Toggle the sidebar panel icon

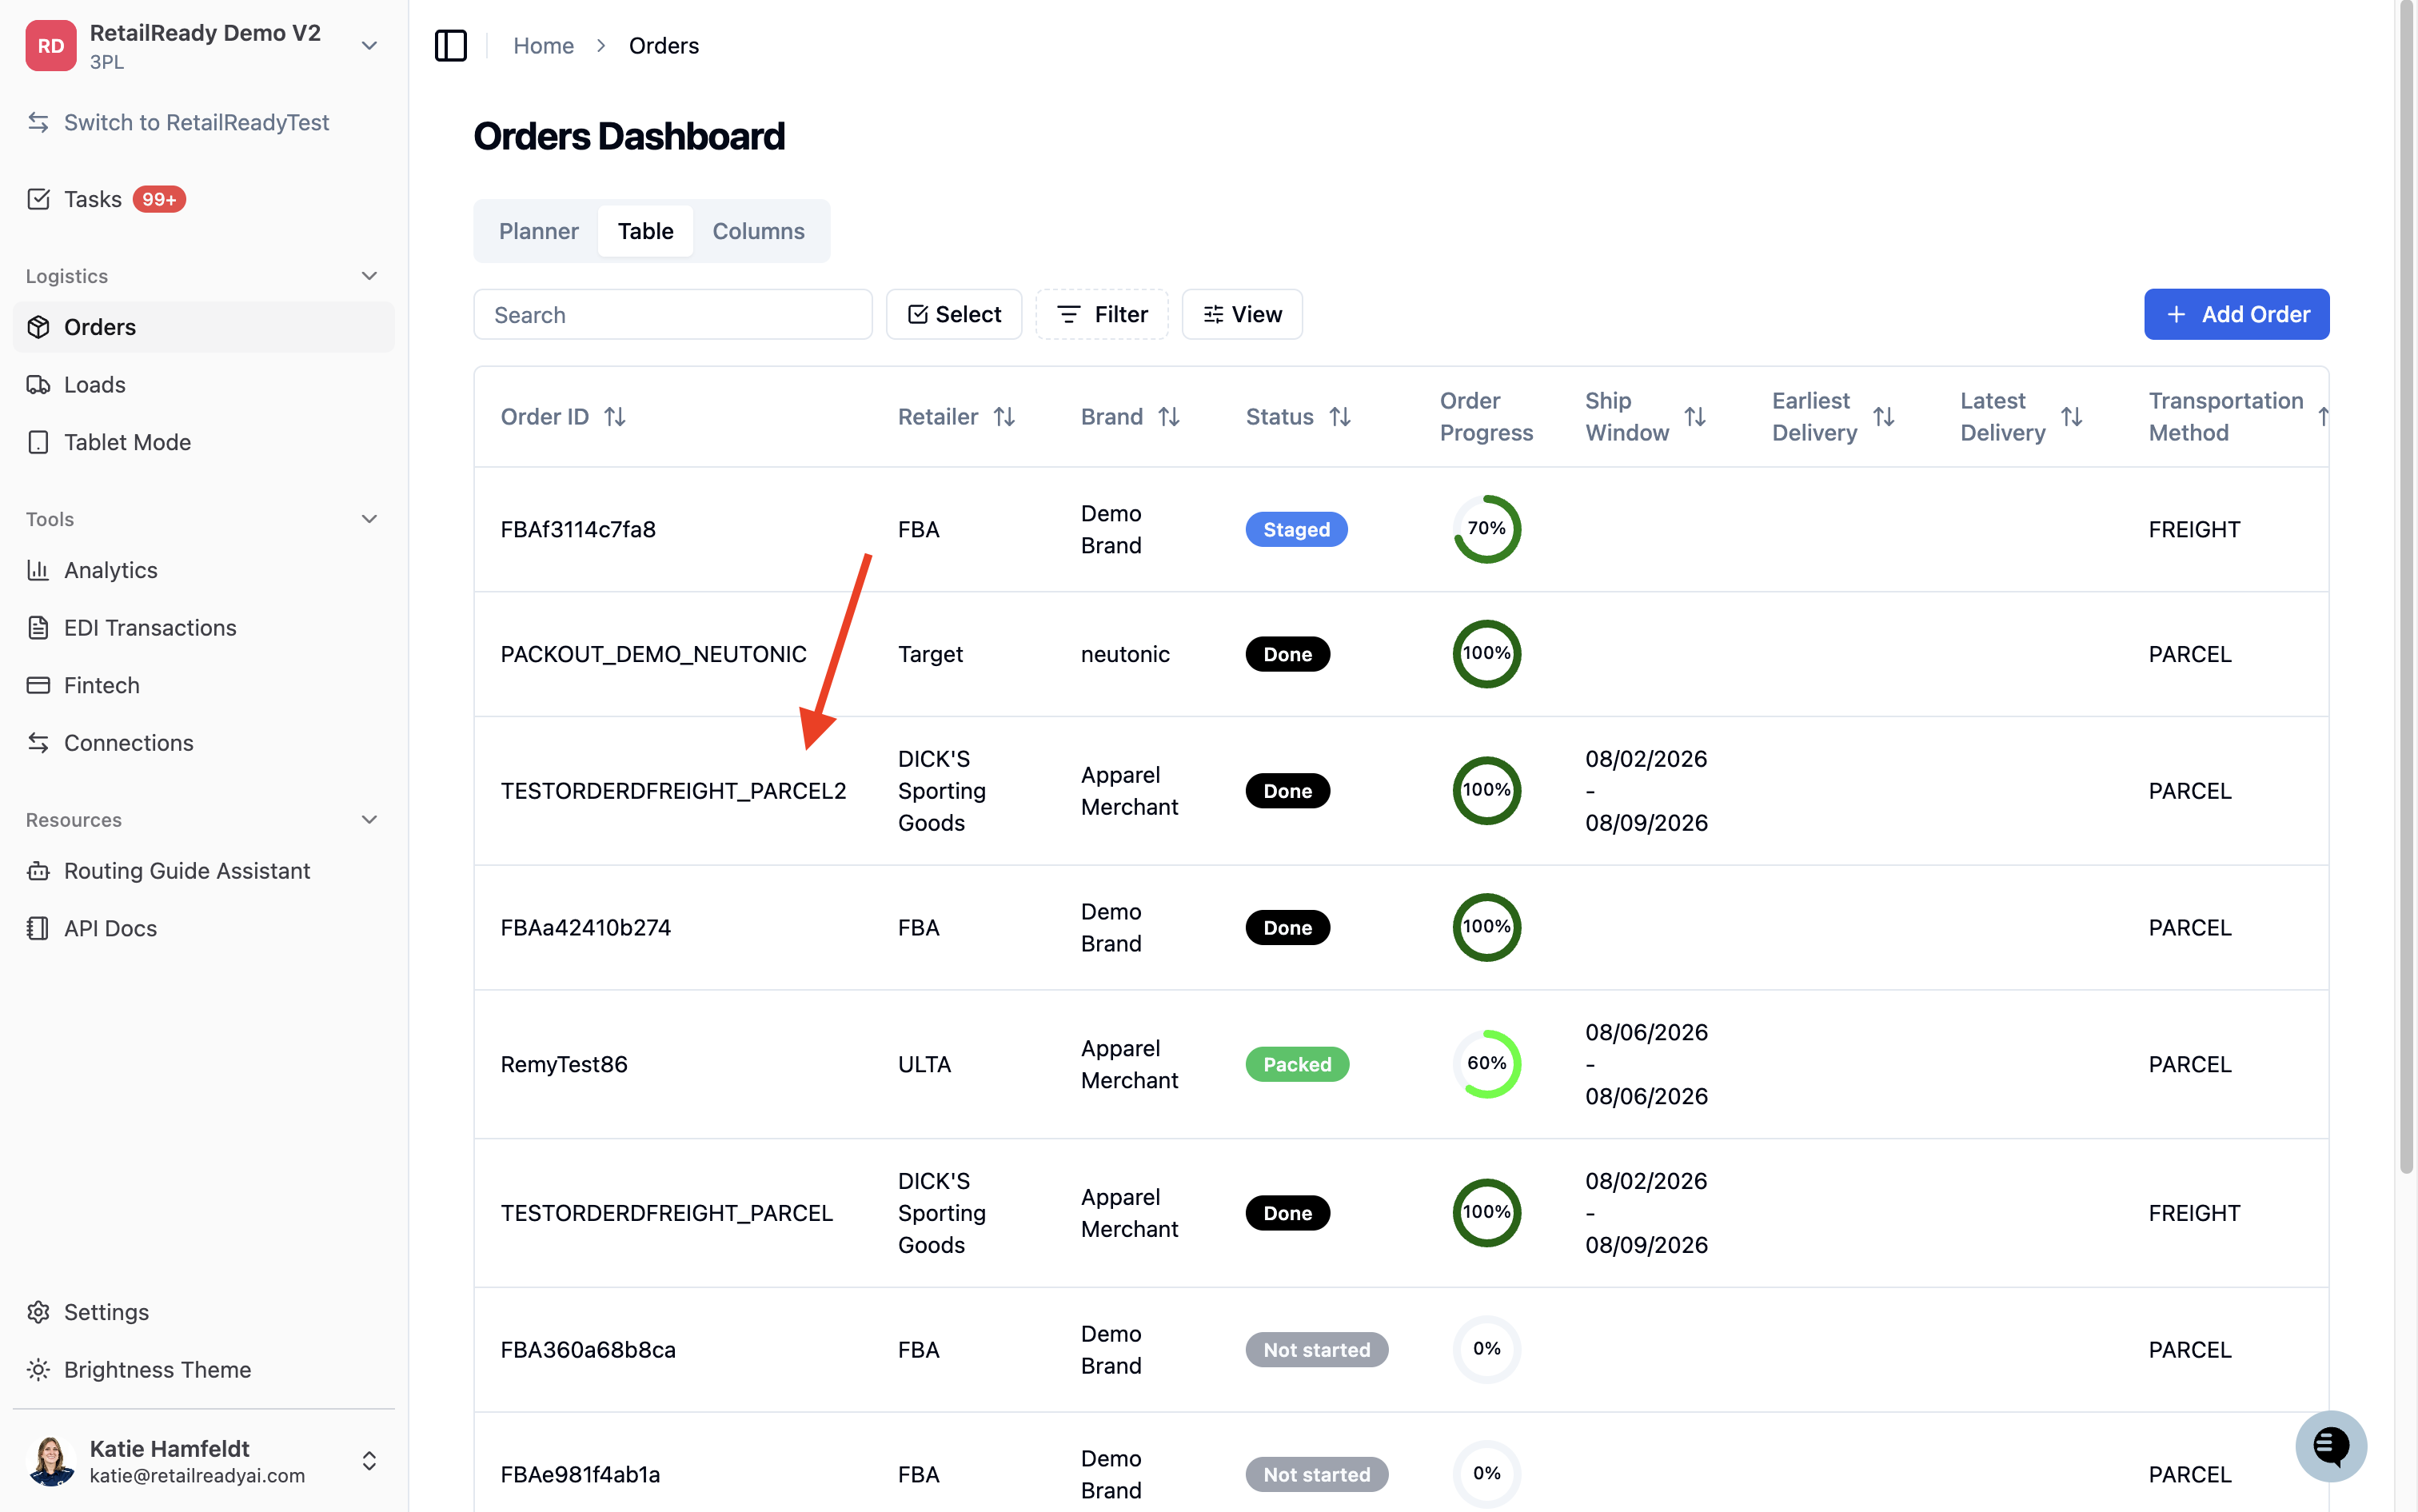[x=451, y=45]
